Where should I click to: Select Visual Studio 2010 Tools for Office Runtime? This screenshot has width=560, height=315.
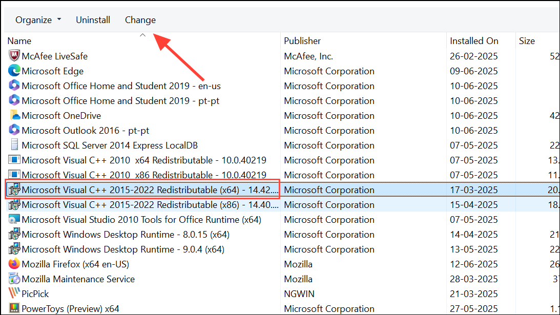click(141, 220)
